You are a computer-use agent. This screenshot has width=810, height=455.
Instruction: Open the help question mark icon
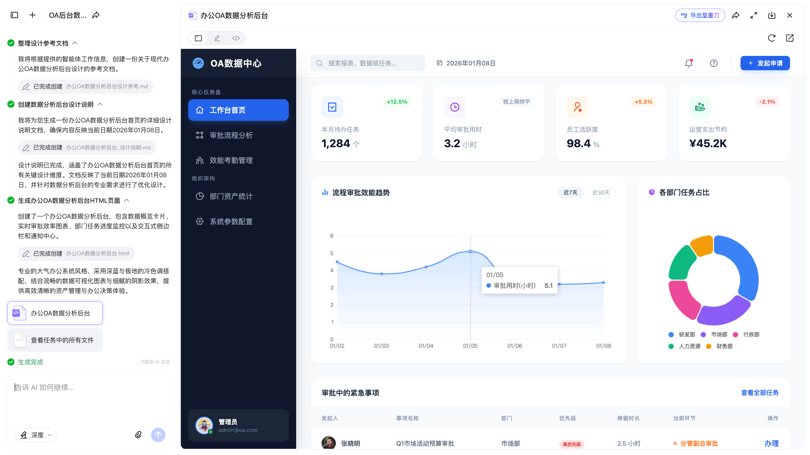pyautogui.click(x=714, y=63)
